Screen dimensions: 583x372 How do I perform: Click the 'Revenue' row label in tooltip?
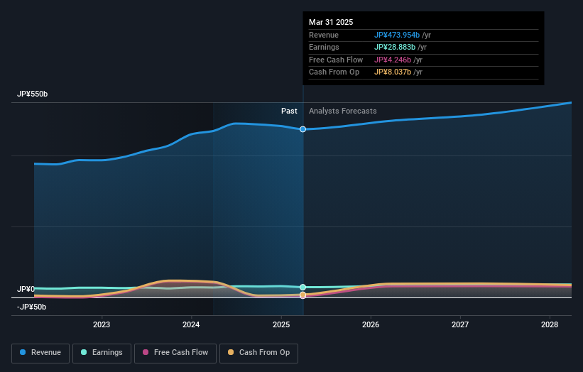click(324, 35)
